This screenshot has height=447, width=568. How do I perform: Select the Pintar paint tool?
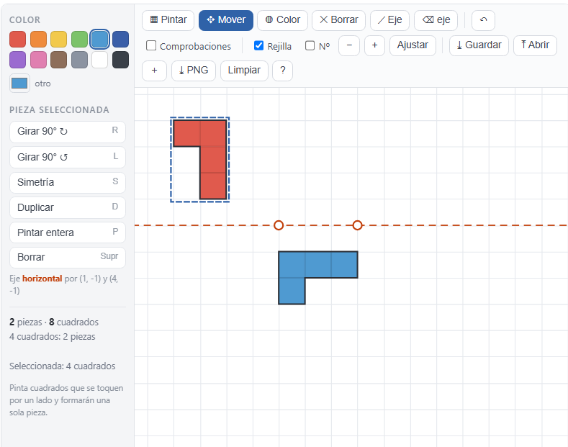pyautogui.click(x=168, y=20)
